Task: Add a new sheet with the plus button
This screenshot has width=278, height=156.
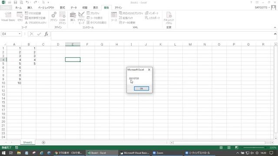Action: coord(43,143)
